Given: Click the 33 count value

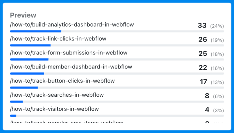Looking at the screenshot, I should pos(202,26).
